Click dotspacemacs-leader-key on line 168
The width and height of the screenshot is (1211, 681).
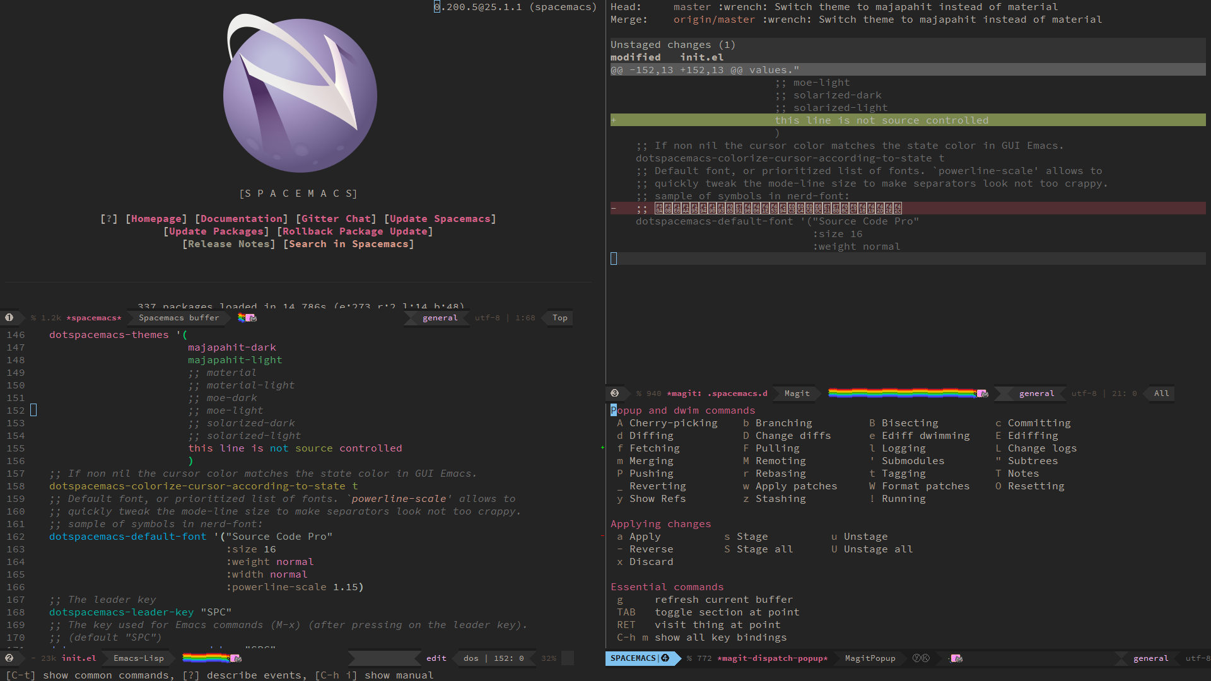point(122,612)
